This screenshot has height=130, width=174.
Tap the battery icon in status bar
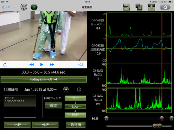(x=170, y=2)
